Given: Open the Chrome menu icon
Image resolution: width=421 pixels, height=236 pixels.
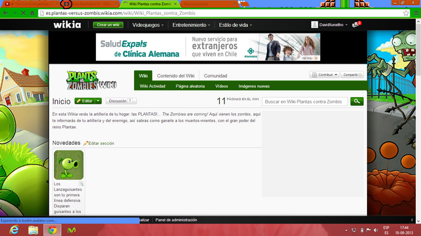Looking at the screenshot, I should (416, 13).
